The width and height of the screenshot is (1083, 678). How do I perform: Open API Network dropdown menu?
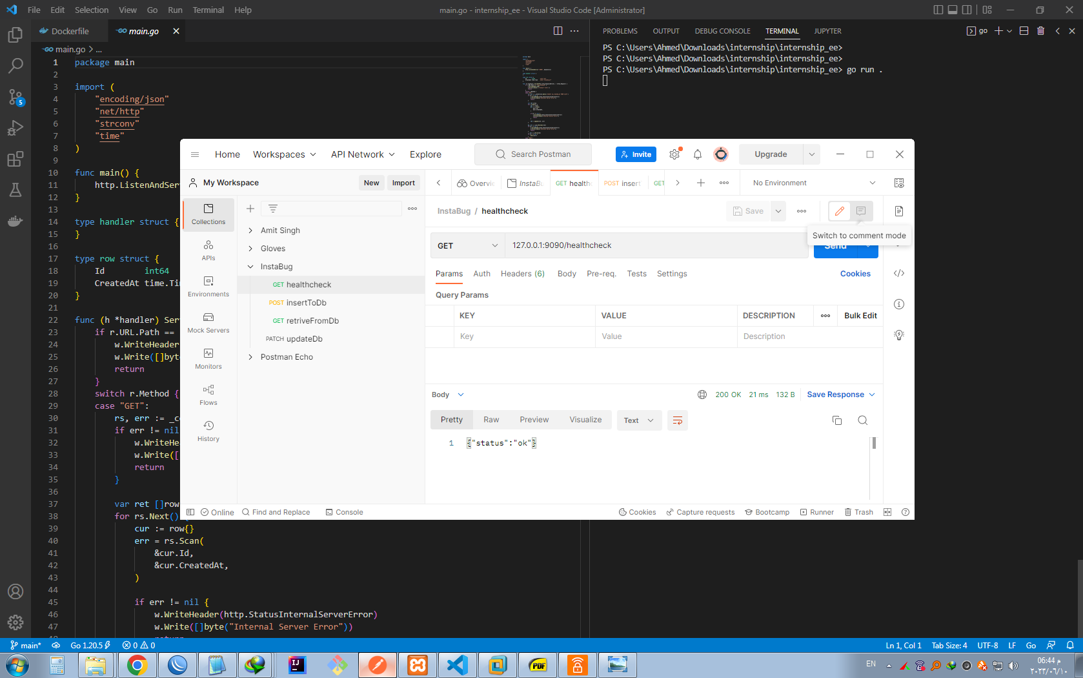(x=363, y=154)
